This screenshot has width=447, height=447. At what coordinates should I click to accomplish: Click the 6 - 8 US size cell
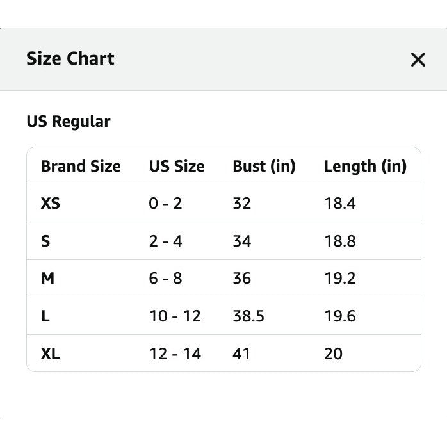point(165,278)
